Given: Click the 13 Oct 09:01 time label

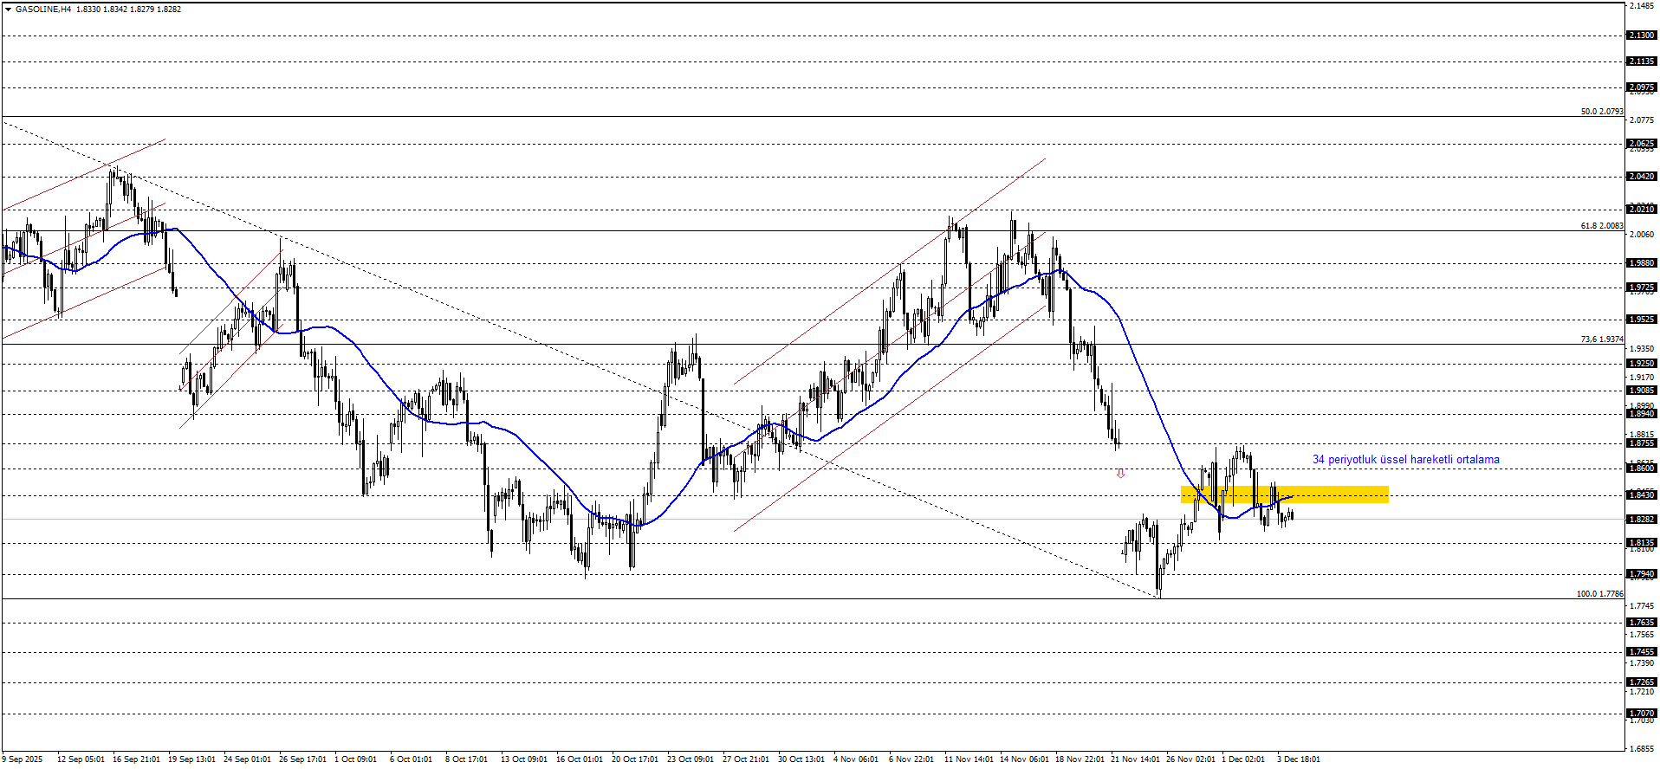Looking at the screenshot, I should 523,759.
